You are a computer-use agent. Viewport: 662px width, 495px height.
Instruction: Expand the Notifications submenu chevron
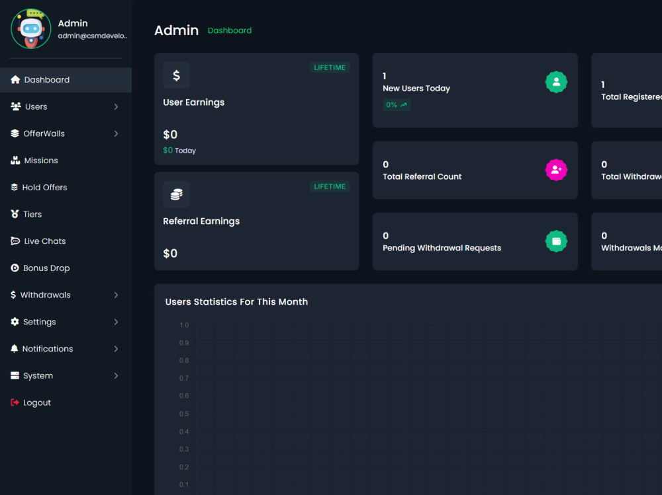coord(116,349)
